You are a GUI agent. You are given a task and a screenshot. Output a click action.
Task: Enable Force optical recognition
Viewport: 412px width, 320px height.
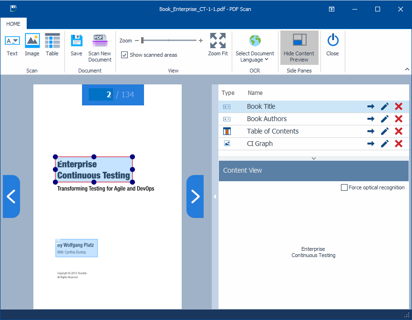coord(344,187)
